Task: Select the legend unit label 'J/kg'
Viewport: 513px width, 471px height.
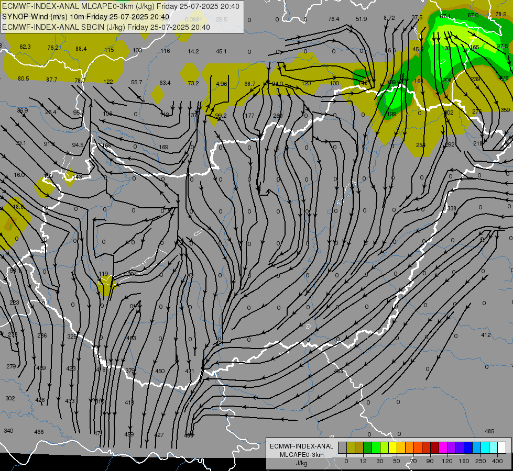Action: click(301, 463)
